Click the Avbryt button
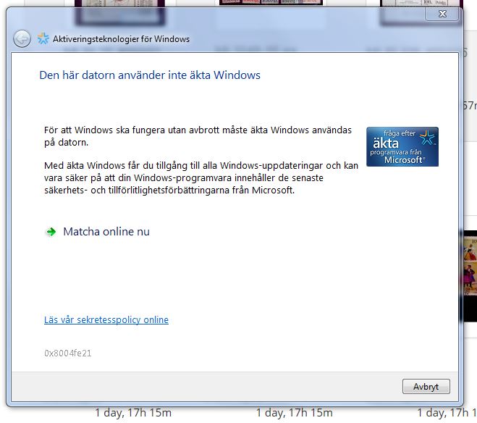The image size is (477, 423). point(426,387)
